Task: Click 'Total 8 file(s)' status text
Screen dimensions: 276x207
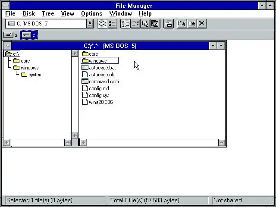Action: pos(144,200)
